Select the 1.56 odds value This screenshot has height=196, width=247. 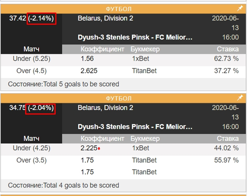tap(87, 59)
